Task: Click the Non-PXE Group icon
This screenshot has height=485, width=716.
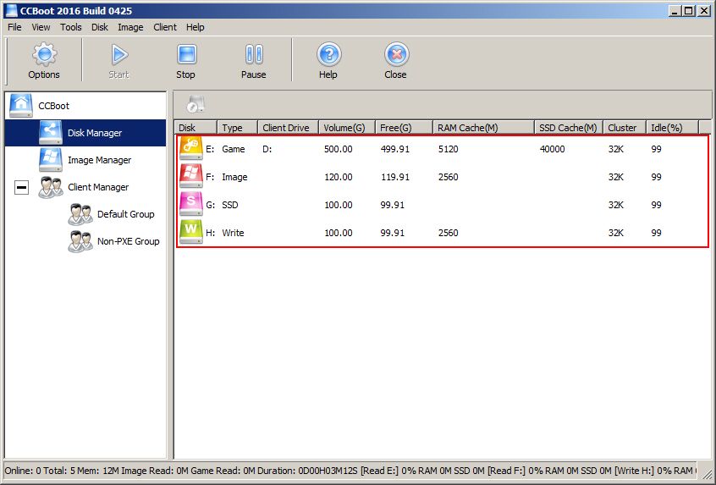Action: click(80, 241)
